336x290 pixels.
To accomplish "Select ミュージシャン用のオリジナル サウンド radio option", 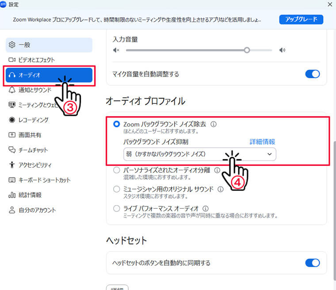I will click(117, 189).
